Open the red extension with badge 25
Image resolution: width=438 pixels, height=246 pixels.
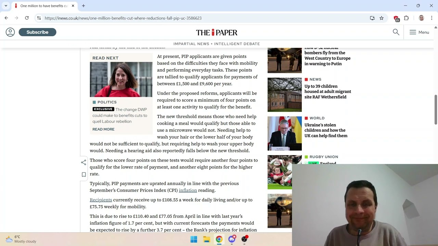point(397,18)
